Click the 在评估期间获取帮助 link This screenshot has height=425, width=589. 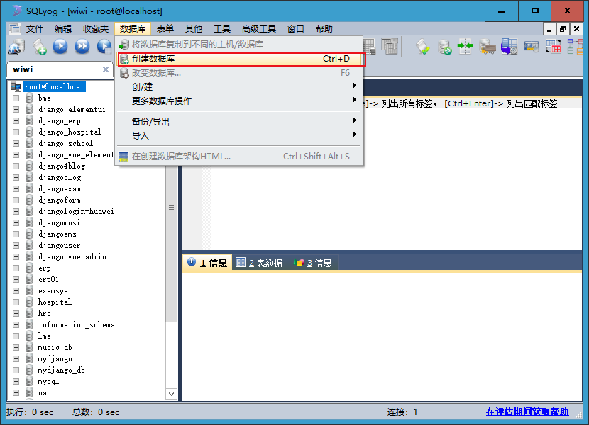527,412
